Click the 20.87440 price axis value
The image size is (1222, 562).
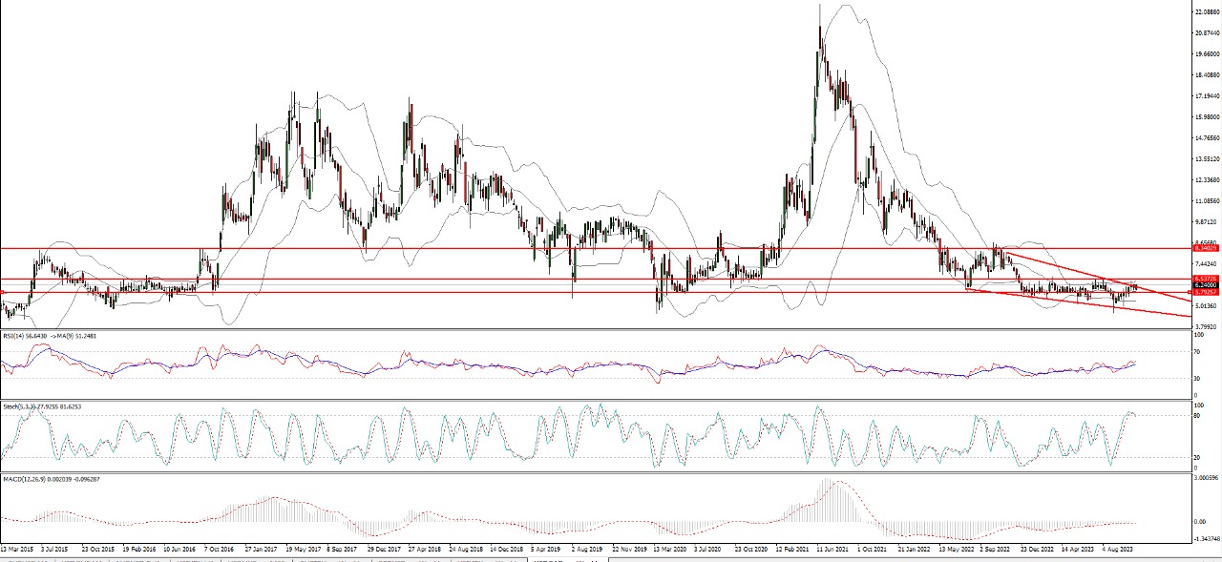tap(1207, 32)
